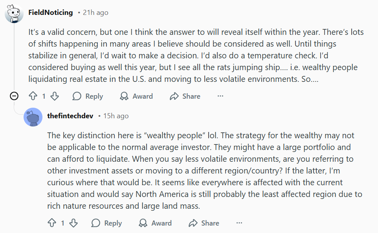Click the vote count on FieldNoticing's comment
Screen dimensions: 378x233
point(44,96)
